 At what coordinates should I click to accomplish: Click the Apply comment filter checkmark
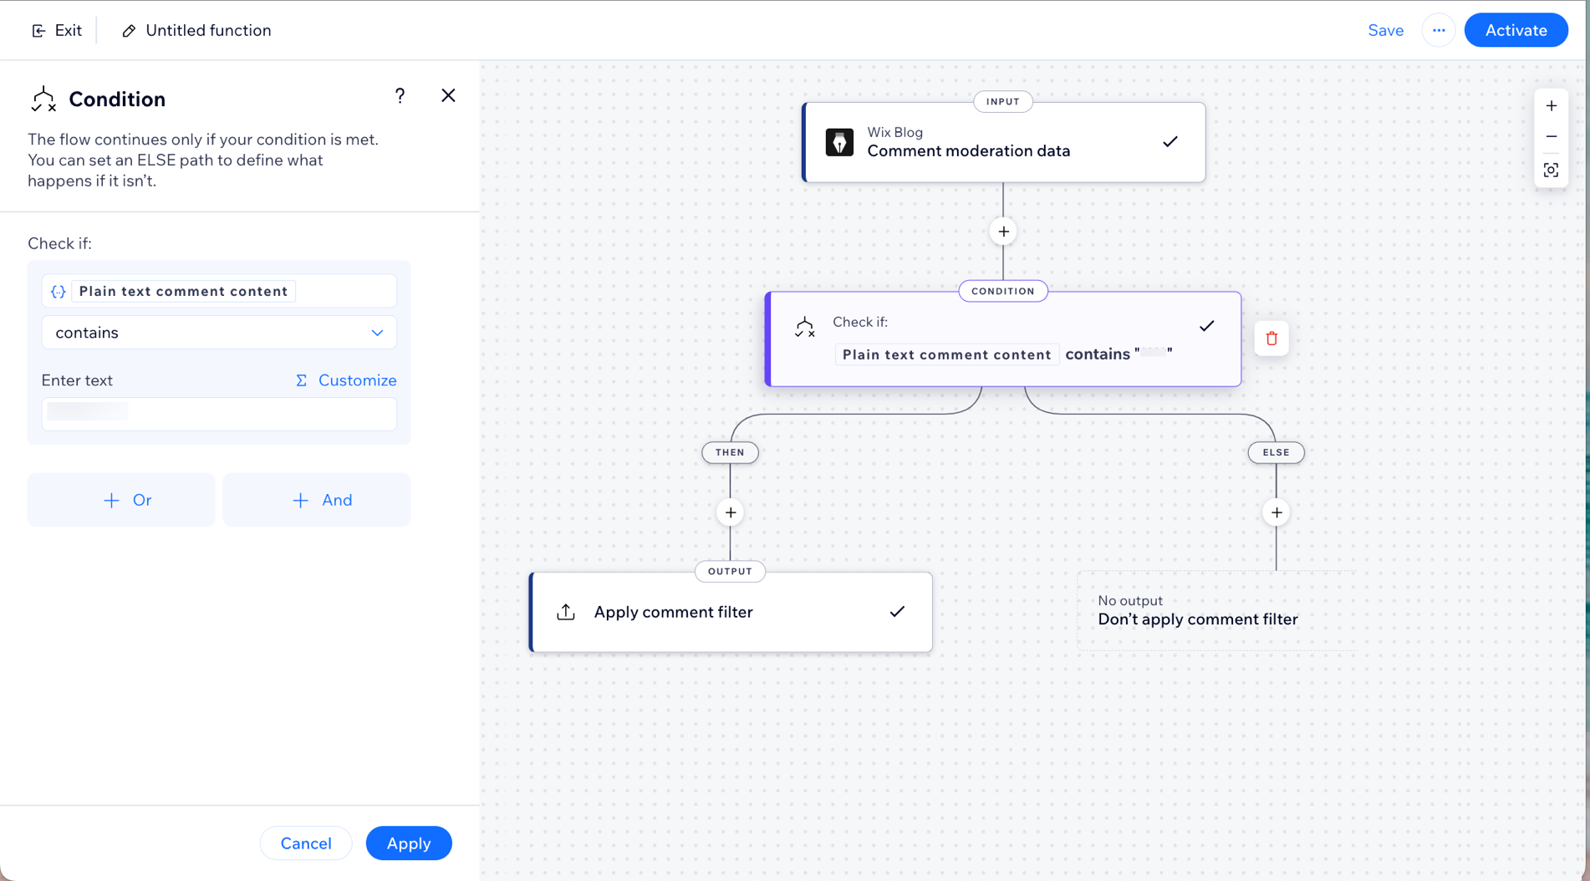pyautogui.click(x=897, y=612)
